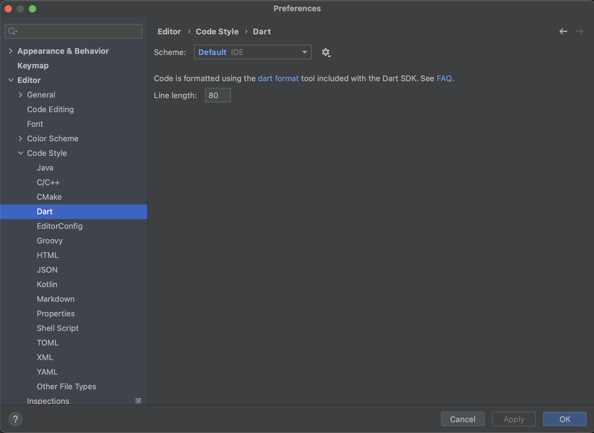
Task: Select TOML code style
Action: pyautogui.click(x=48, y=343)
